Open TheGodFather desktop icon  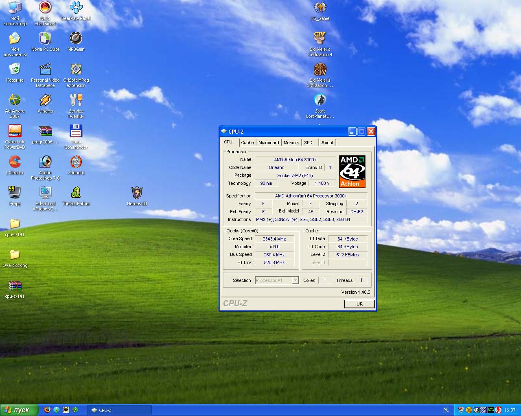tap(76, 196)
